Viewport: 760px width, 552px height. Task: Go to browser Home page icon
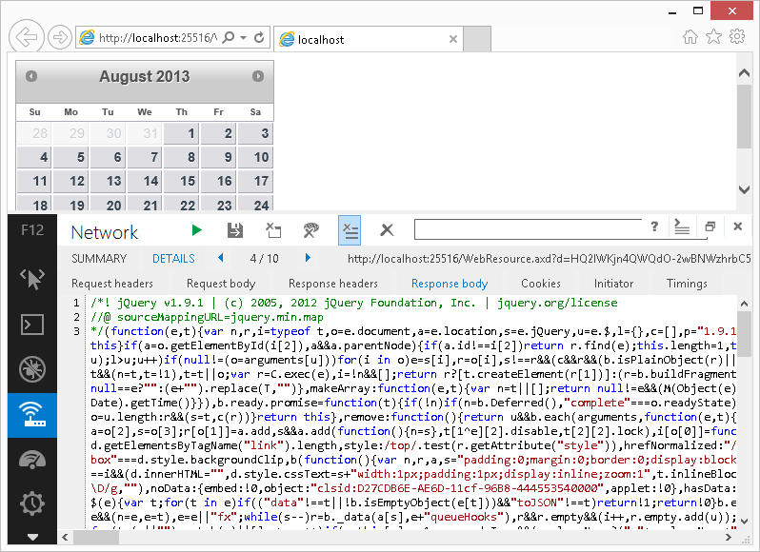click(690, 36)
